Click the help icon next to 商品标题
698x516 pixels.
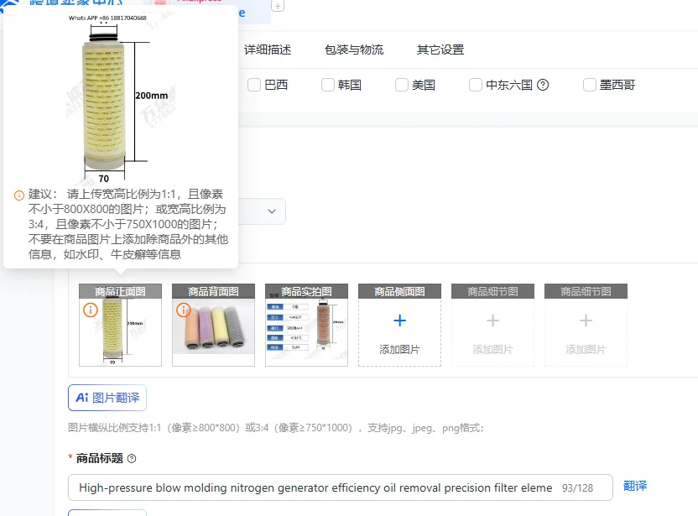[132, 458]
